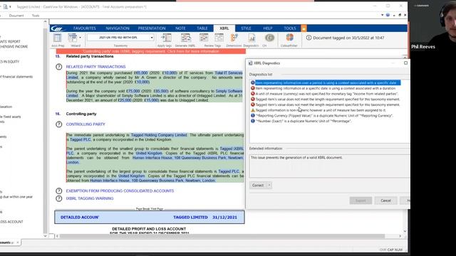Click the DETAILED ACCOUNT header box
Screen dimensions: 456x256
point(150,217)
